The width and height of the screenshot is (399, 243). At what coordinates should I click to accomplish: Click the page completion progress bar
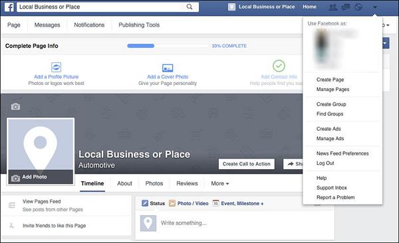[168, 46]
